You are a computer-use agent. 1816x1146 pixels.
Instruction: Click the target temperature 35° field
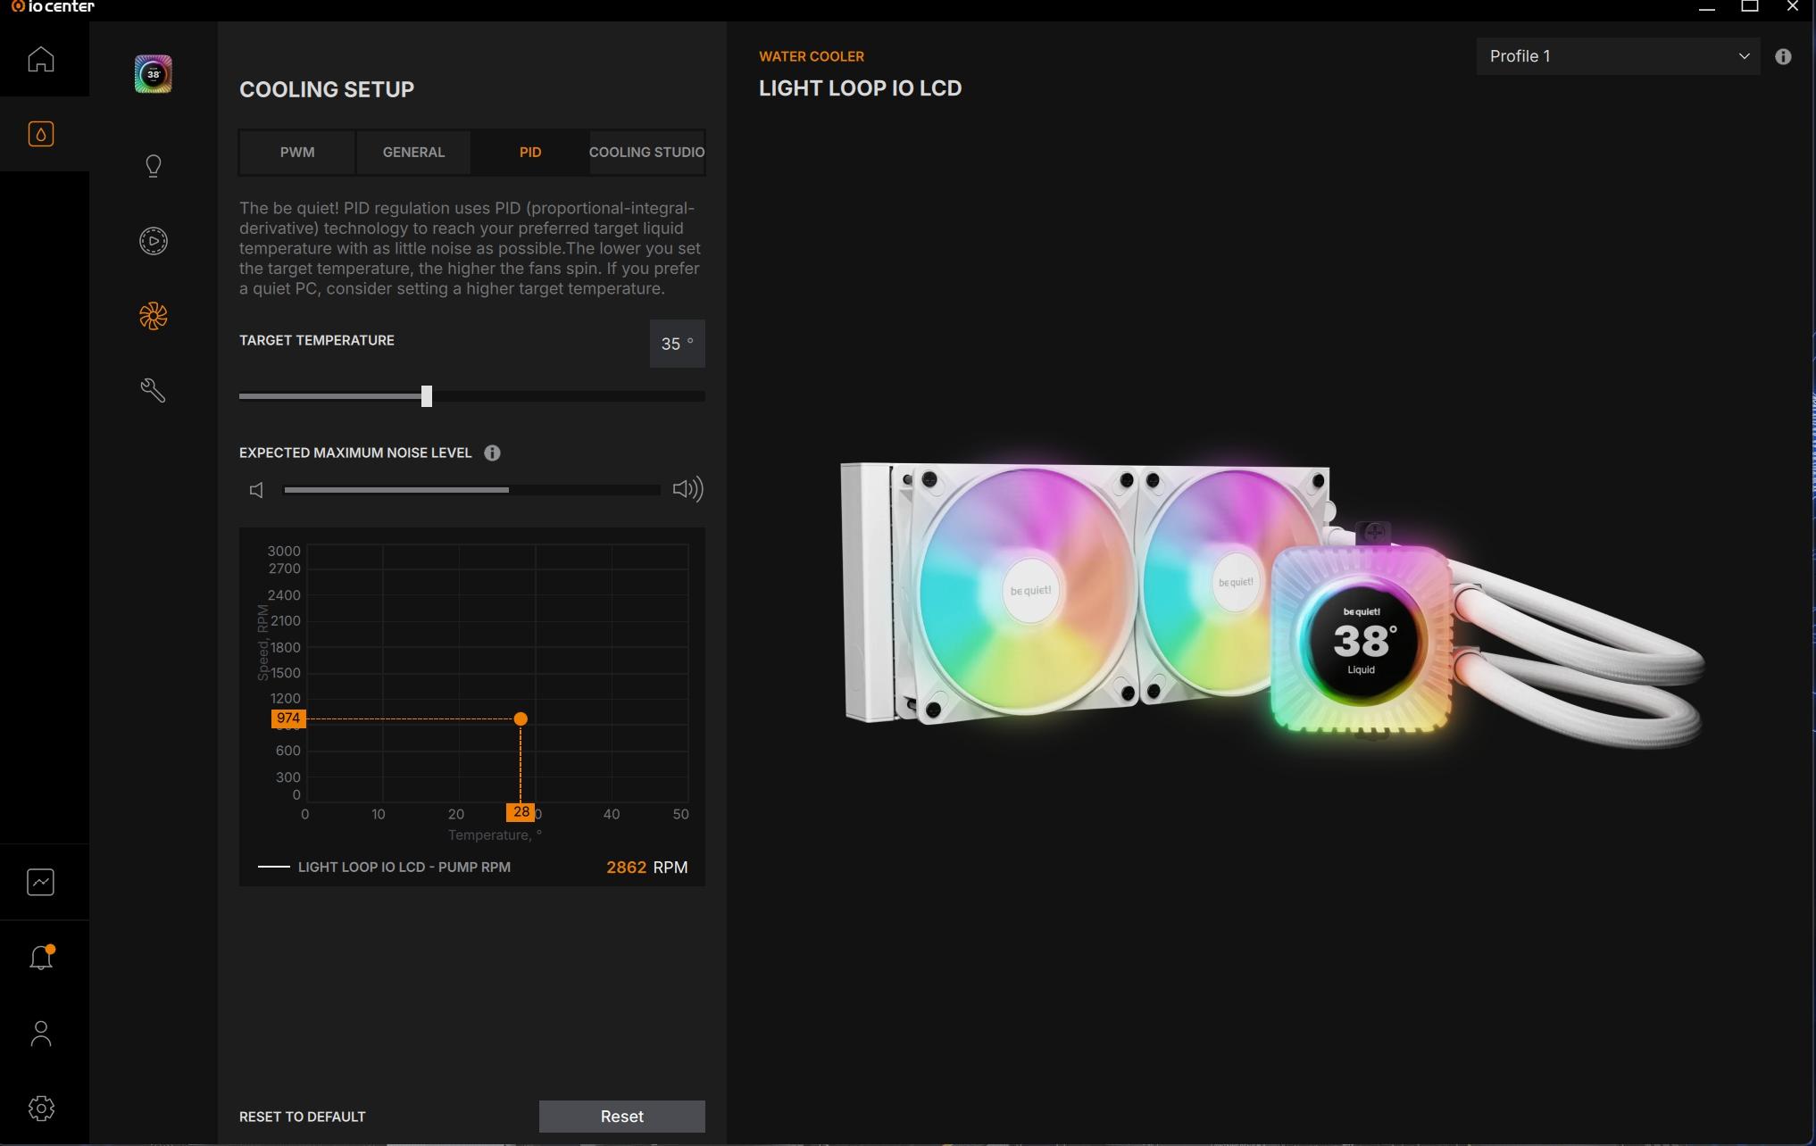coord(678,344)
